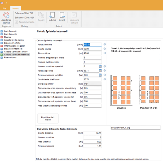Screen dimensions: 163x166
Task: Click info icon next to Riserva idrica
Action: coord(105,53)
